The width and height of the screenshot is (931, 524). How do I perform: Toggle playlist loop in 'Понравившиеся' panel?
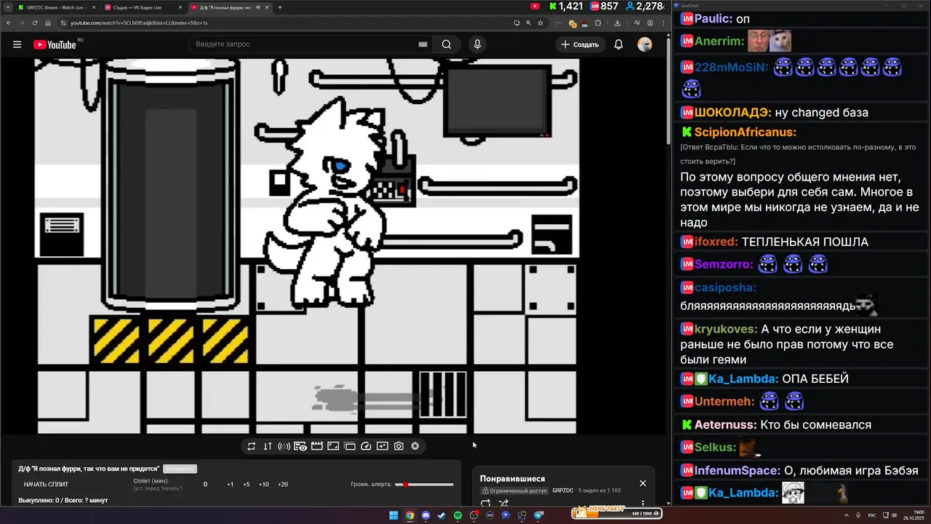point(486,503)
